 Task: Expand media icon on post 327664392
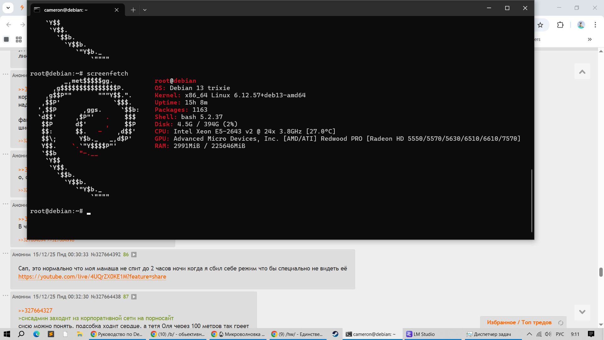(x=134, y=255)
